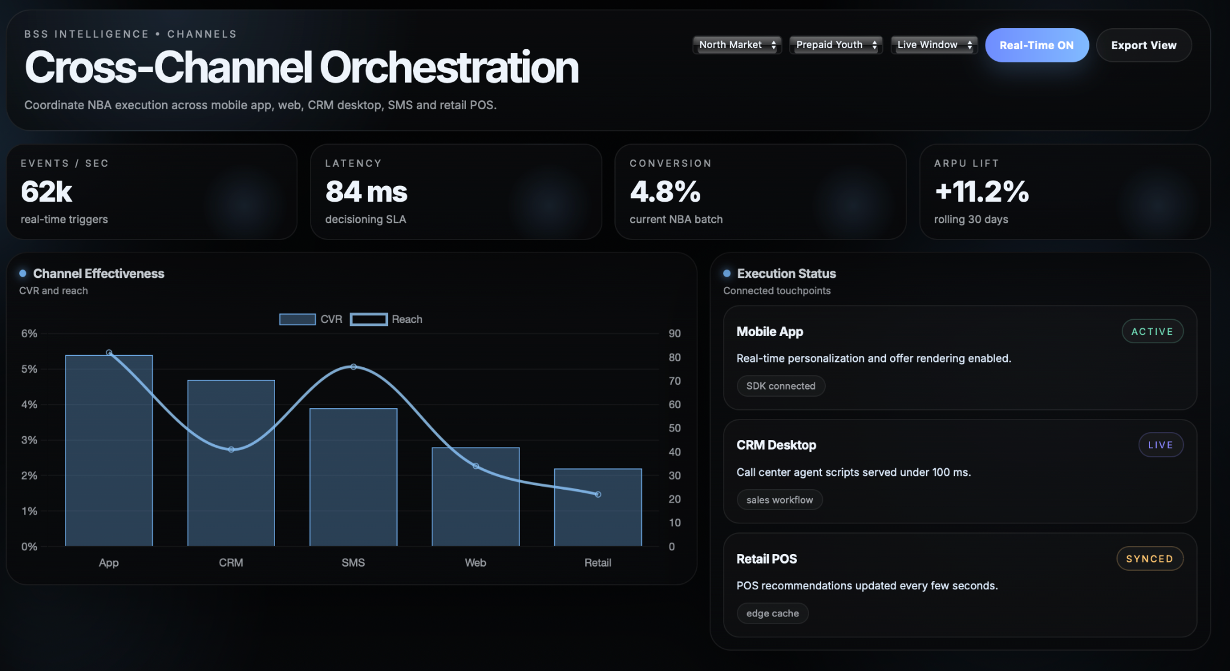Select the sales workflow tag
1230x671 pixels.
point(779,500)
